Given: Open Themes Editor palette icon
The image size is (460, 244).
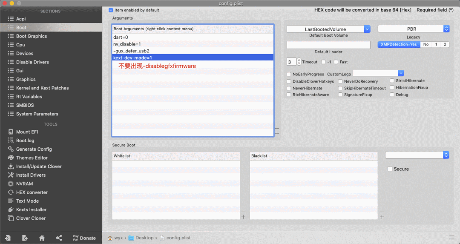Looking at the screenshot, I should [11, 158].
